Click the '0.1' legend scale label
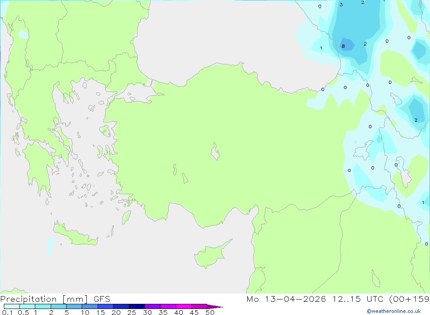Screen dimensions: 430x315 coord(7,312)
